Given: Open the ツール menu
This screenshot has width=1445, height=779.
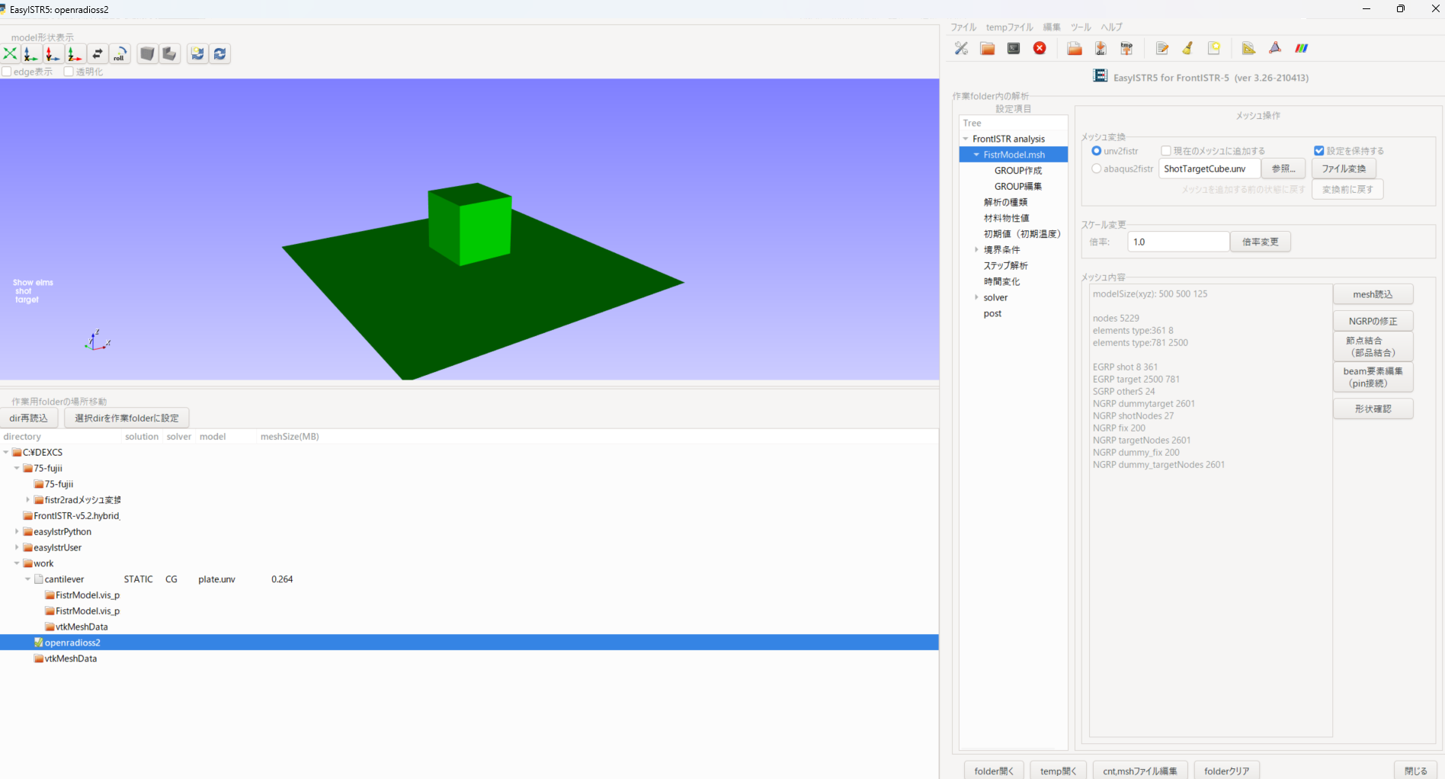Looking at the screenshot, I should coord(1080,27).
